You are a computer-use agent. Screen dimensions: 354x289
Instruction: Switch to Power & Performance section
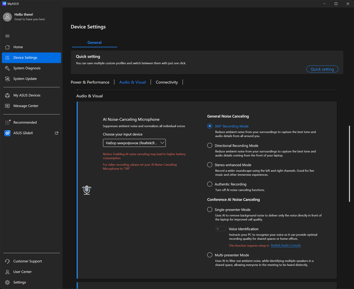90,82
